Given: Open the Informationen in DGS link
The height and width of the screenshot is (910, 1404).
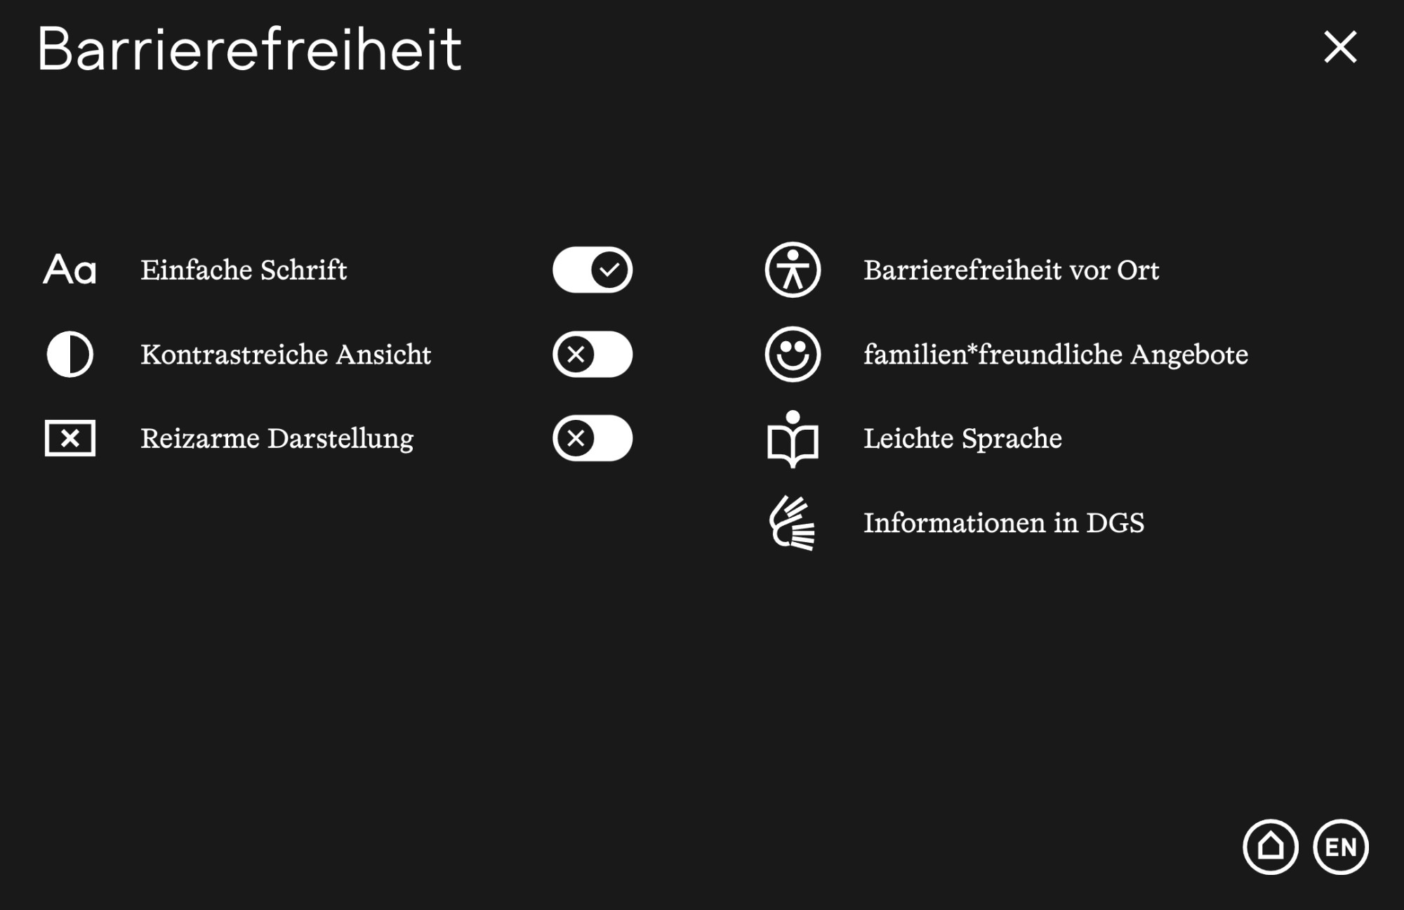Looking at the screenshot, I should pos(1003,523).
